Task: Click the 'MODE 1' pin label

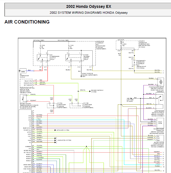Action: click(29, 155)
